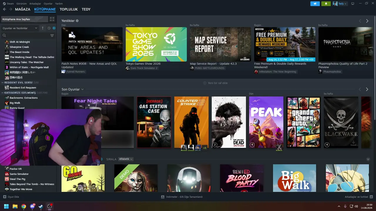Image resolution: width=376 pixels, height=211 pixels.
Task: Toggle ready-to-play filter icon
Action: (x=54, y=28)
